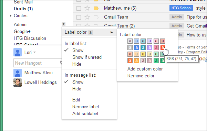207x131 pixels.
Task: Open the Matthew, me (5) conversation
Action: tap(120, 8)
